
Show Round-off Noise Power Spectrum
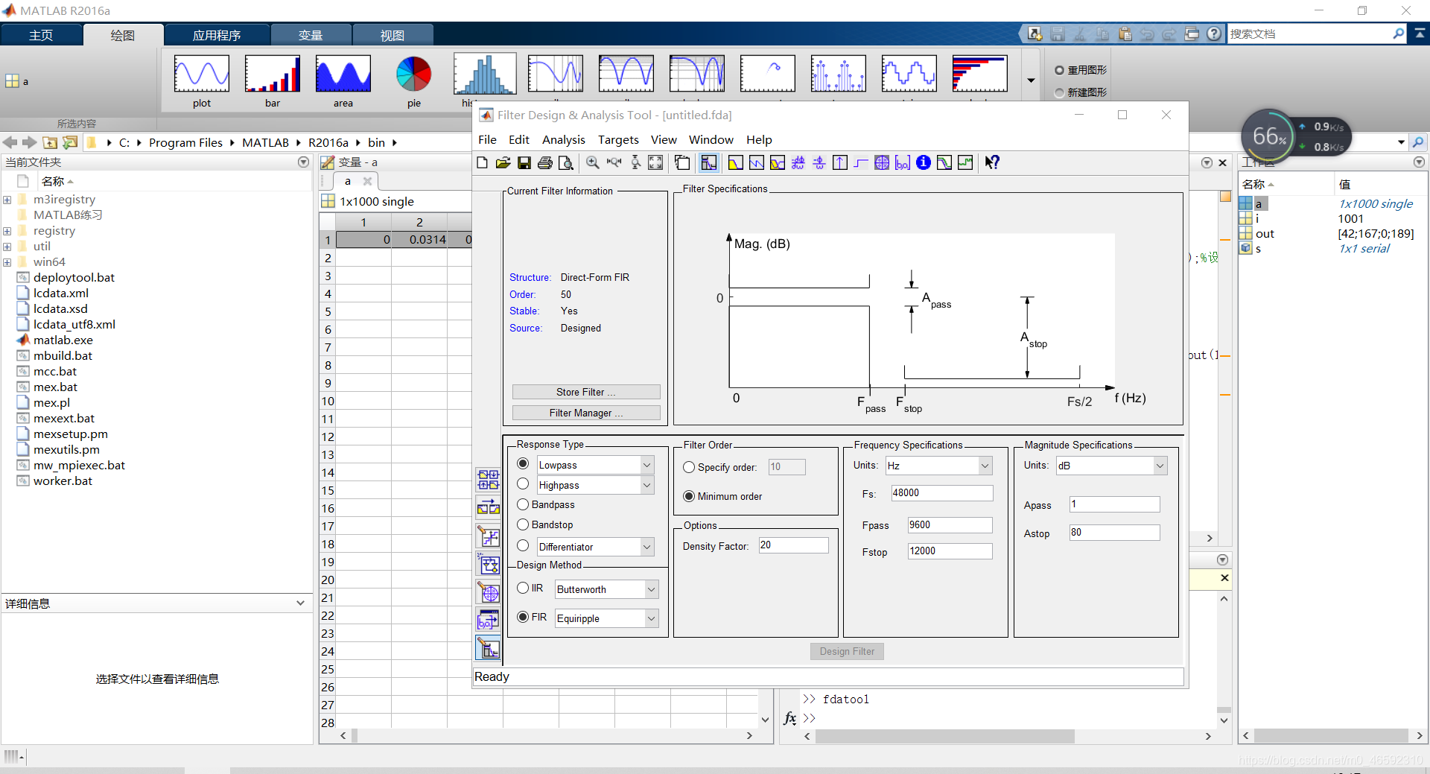point(965,162)
